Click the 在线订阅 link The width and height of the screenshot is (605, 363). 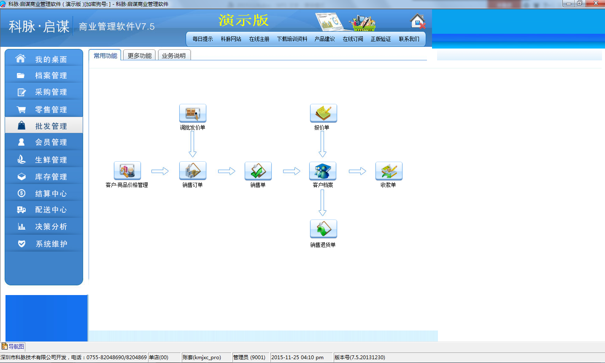(353, 39)
